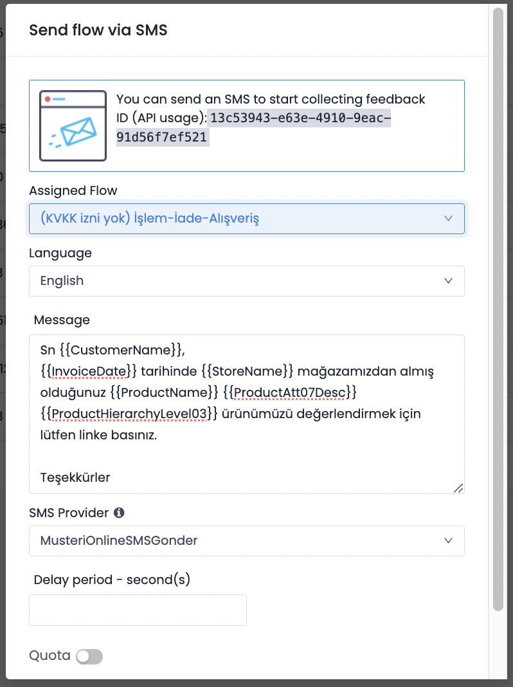Click the 'Delay period - second(s)' label
513x687 pixels.
112,580
